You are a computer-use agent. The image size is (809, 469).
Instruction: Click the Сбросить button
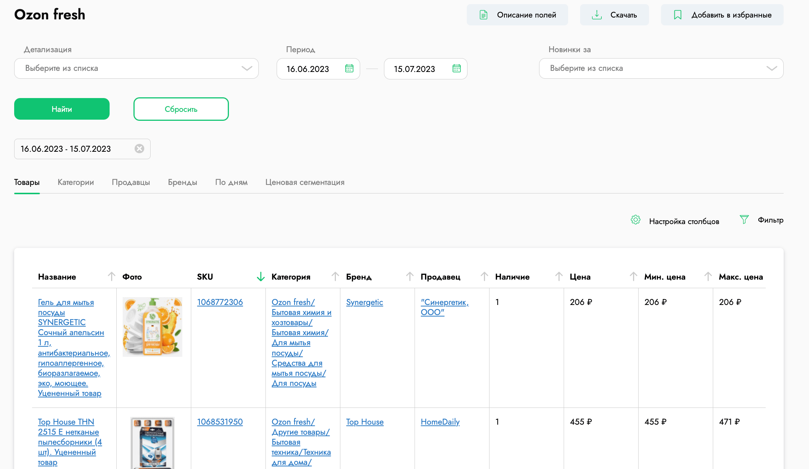click(x=181, y=109)
